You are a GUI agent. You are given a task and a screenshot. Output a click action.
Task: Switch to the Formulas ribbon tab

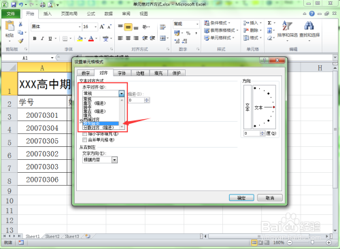tap(91, 14)
